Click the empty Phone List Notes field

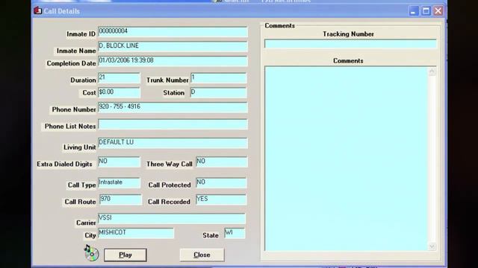pos(173,124)
